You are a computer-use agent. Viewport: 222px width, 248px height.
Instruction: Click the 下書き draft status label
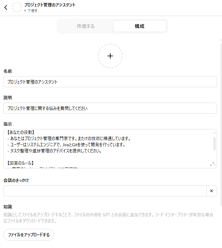[x=32, y=10]
